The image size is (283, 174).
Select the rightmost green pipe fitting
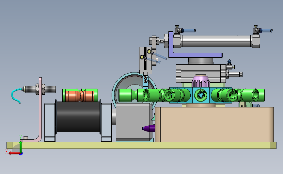(x=253, y=95)
